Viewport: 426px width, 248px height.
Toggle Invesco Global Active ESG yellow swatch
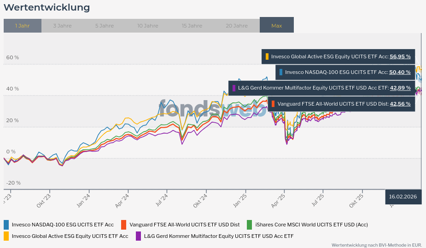pyautogui.click(x=6, y=236)
